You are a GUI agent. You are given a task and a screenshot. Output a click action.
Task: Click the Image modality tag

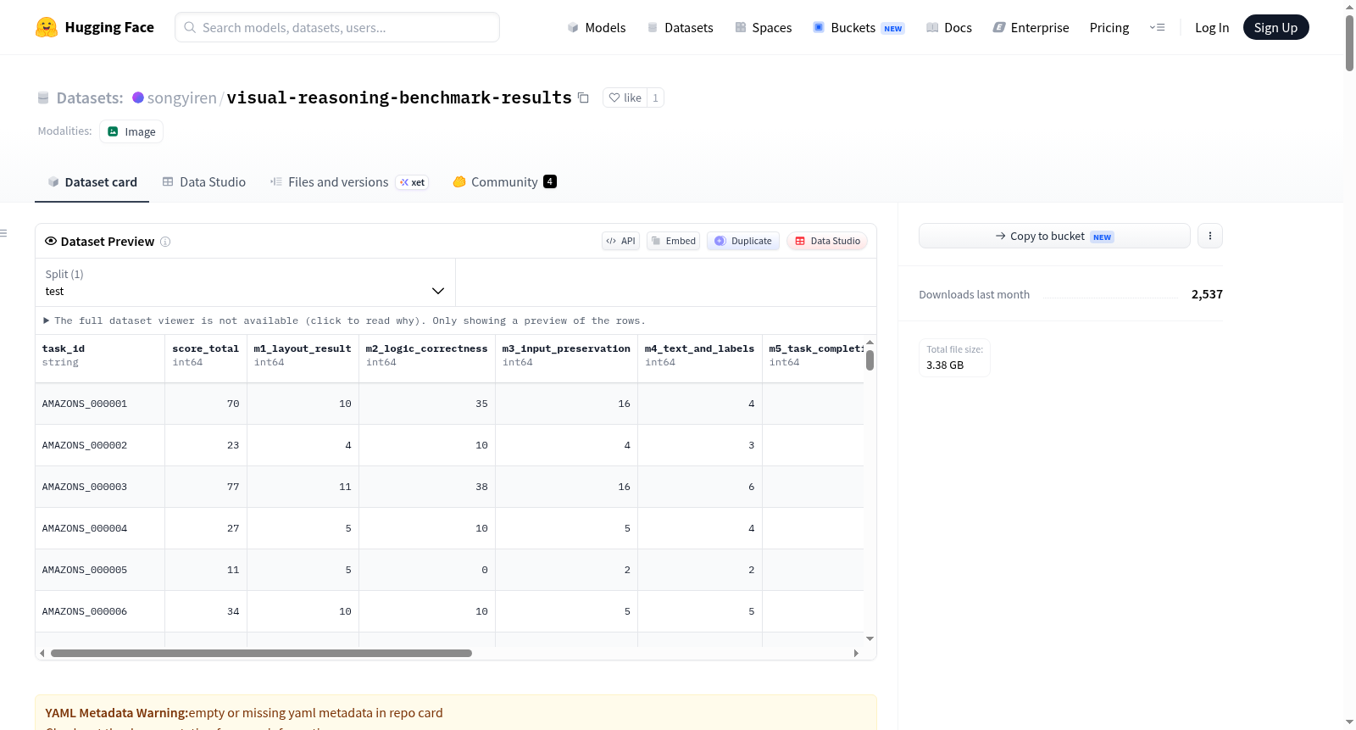tap(131, 131)
